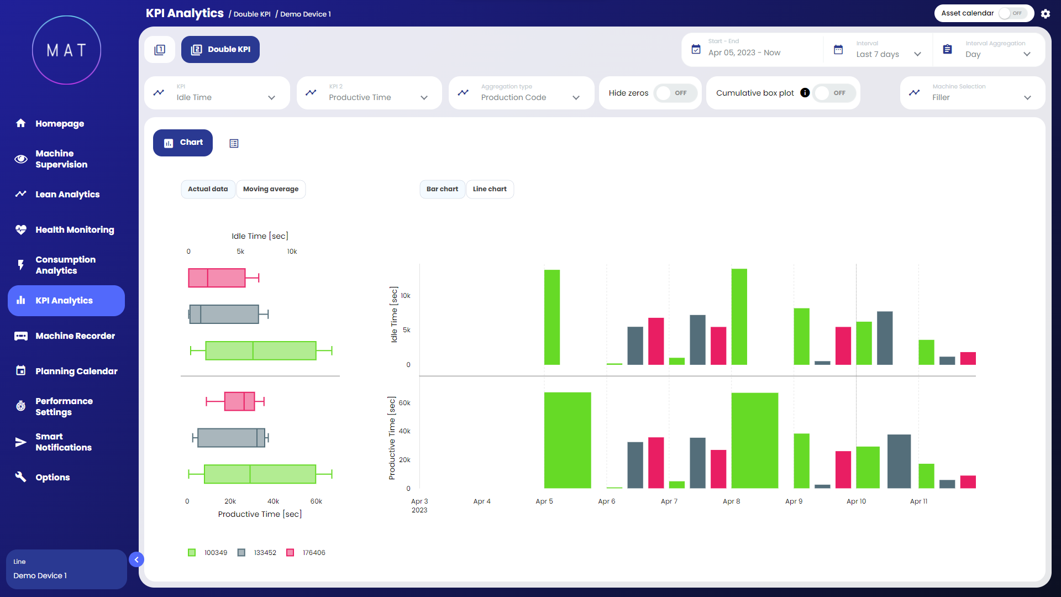Open settings gear icon at top right
This screenshot has width=1061, height=597.
1045,14
